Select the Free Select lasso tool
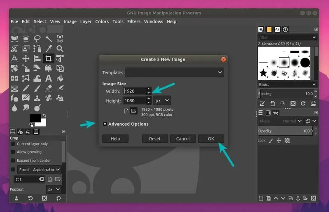 pyautogui.click(x=37, y=39)
